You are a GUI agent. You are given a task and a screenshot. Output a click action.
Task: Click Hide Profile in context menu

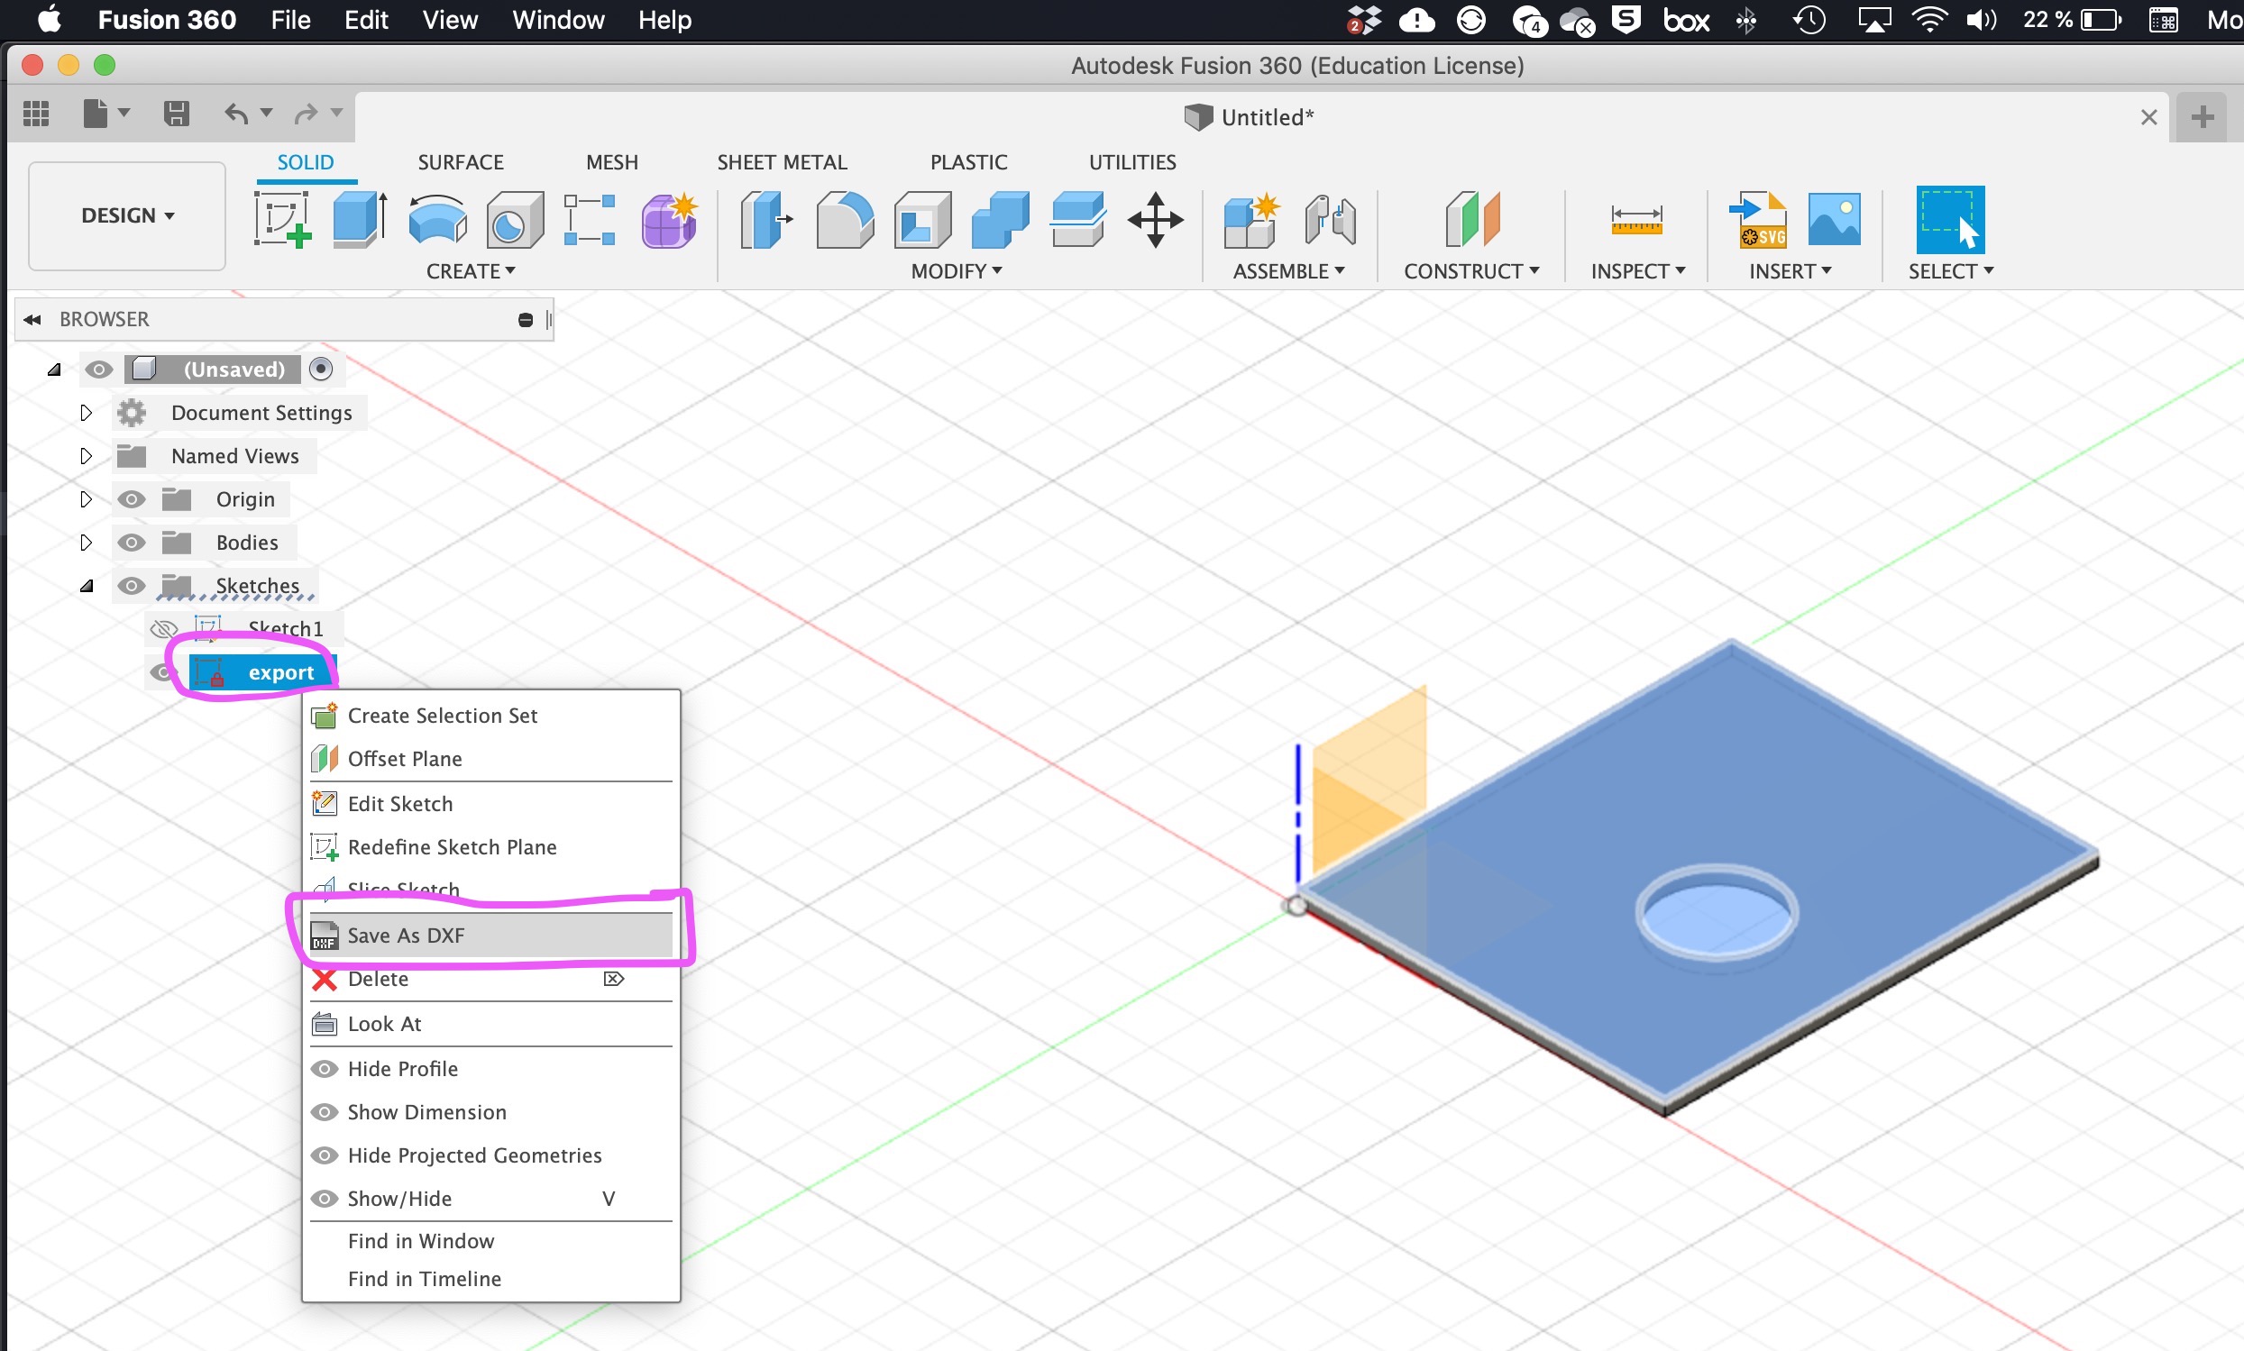pos(490,1069)
